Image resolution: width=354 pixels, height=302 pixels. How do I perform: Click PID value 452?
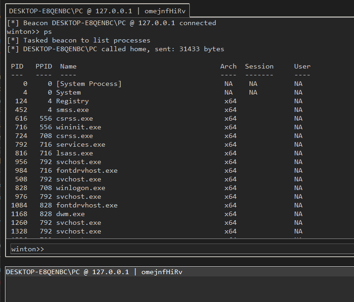point(21,110)
